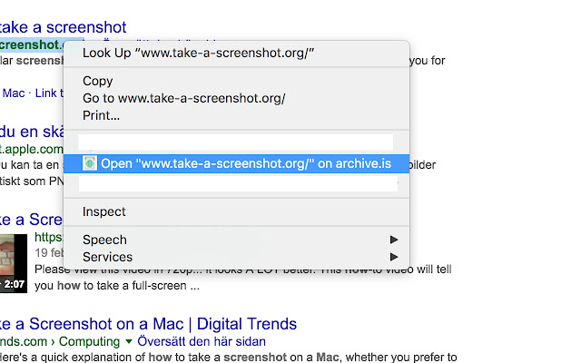Click "Översätt den här sidan" translate link

(201, 342)
